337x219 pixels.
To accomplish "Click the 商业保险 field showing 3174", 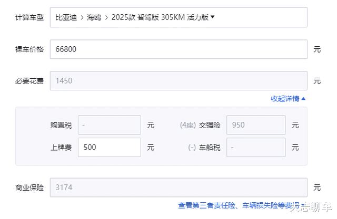I will pos(178,187).
